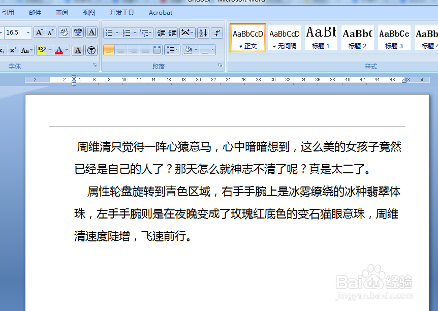This screenshot has width=438, height=311.
Task: Click Increase Indent icon
Action: [173, 33]
